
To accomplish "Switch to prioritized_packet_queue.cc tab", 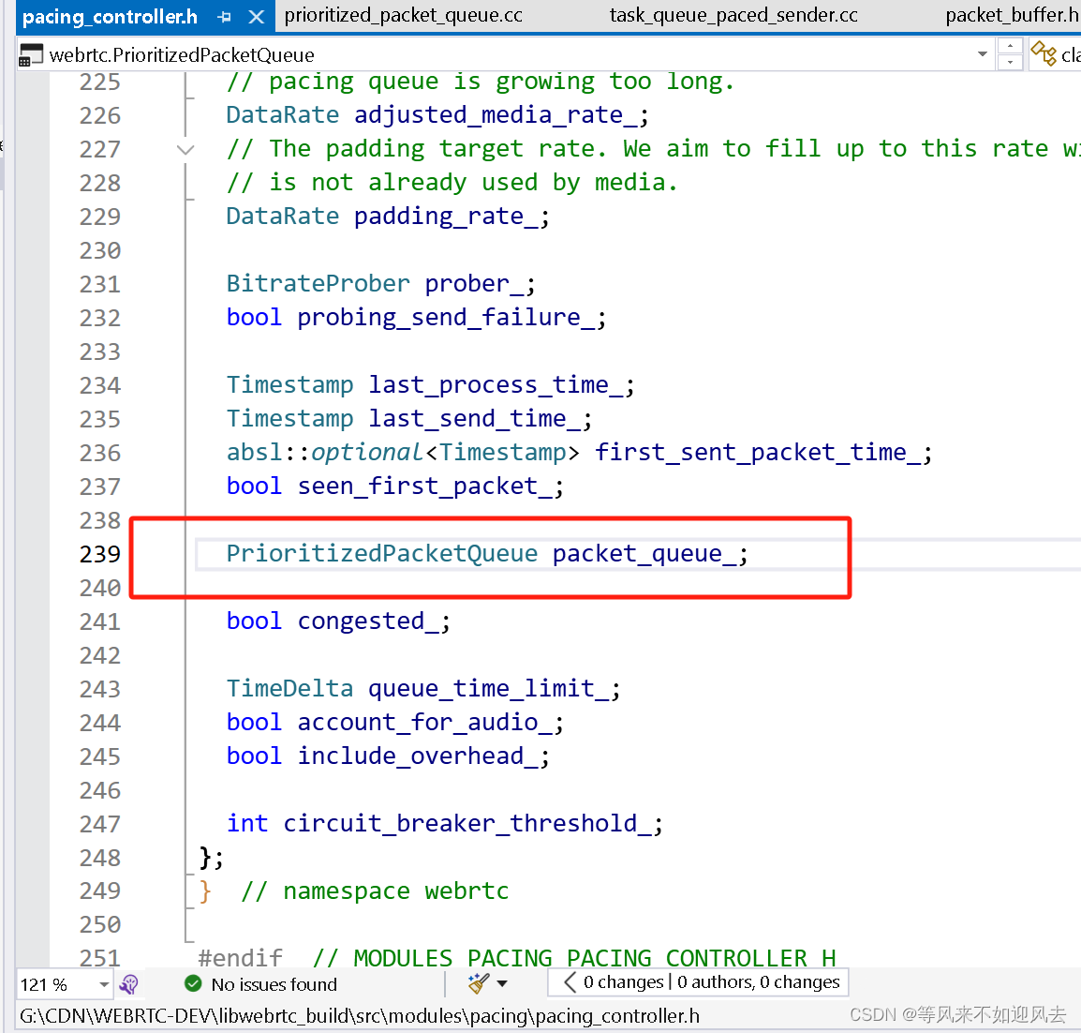I will [x=404, y=15].
